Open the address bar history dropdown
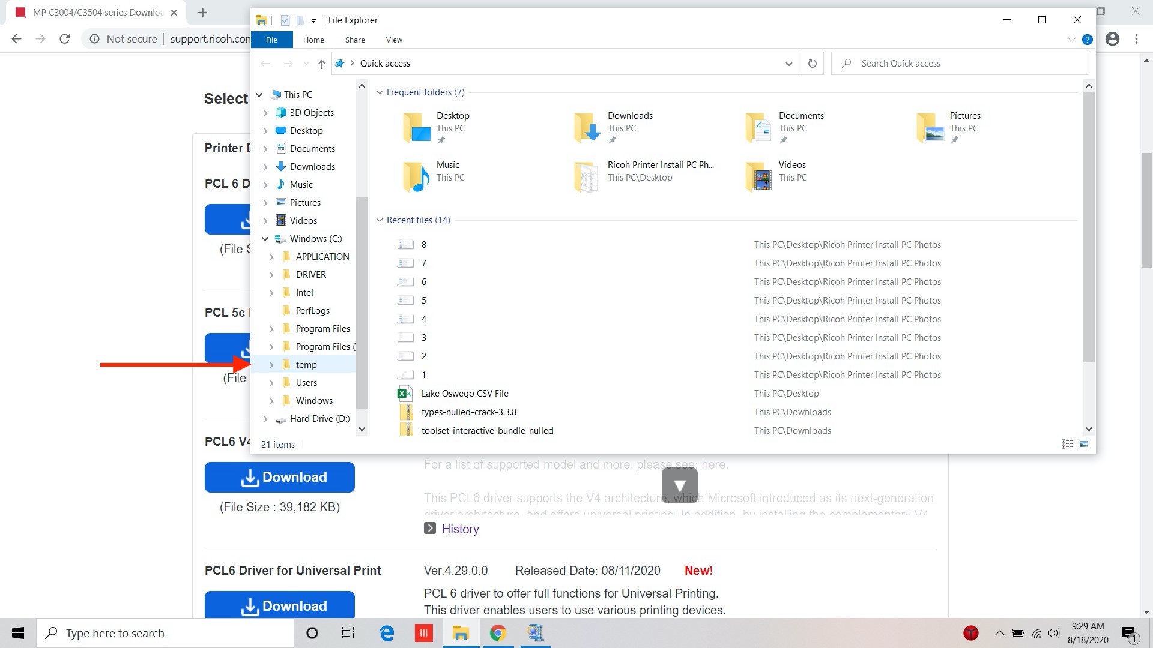 (788, 64)
